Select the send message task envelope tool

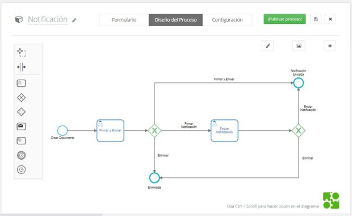click(22, 126)
